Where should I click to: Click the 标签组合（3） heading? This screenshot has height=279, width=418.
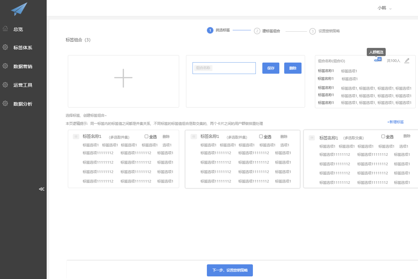coord(78,40)
